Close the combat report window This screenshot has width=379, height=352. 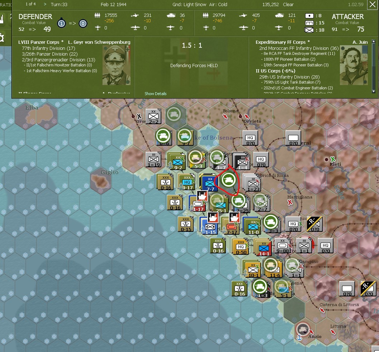click(373, 5)
